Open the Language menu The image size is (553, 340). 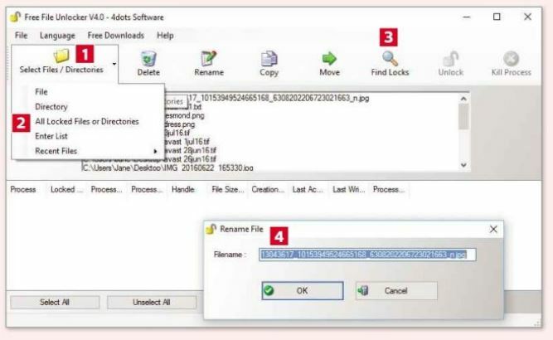pyautogui.click(x=57, y=36)
